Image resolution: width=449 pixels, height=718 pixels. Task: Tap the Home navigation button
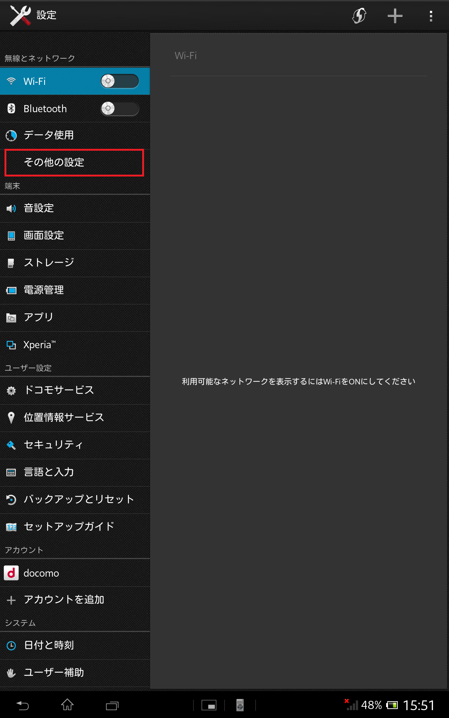pyautogui.click(x=67, y=705)
